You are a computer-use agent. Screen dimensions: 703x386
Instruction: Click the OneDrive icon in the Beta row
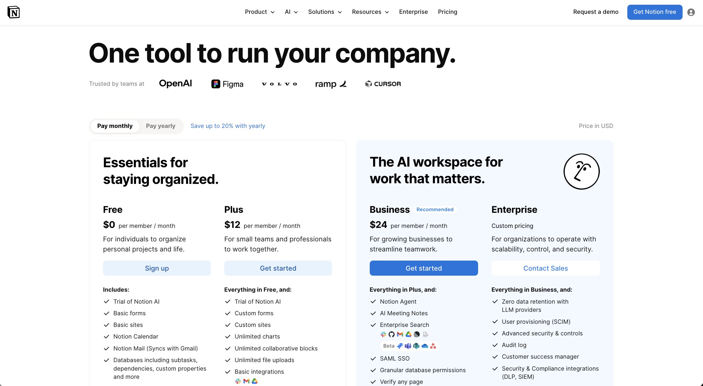pos(425,346)
